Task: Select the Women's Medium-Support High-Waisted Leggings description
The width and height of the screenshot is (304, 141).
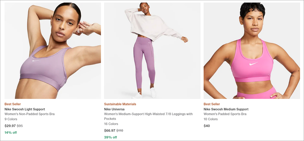Action: click(x=148, y=116)
